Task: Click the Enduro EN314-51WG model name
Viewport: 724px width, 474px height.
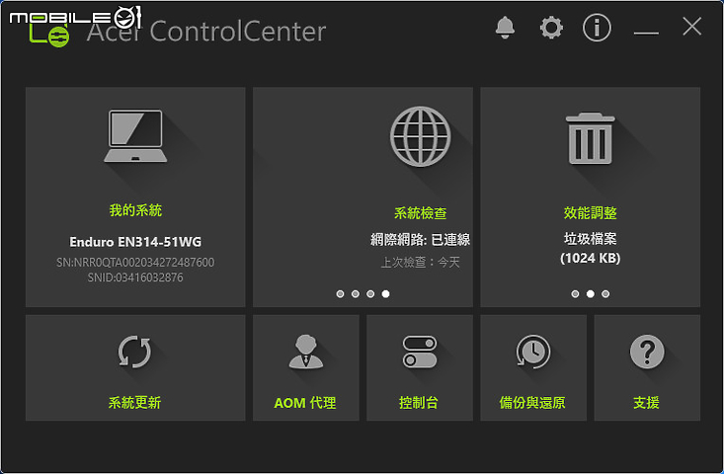Action: tap(135, 242)
